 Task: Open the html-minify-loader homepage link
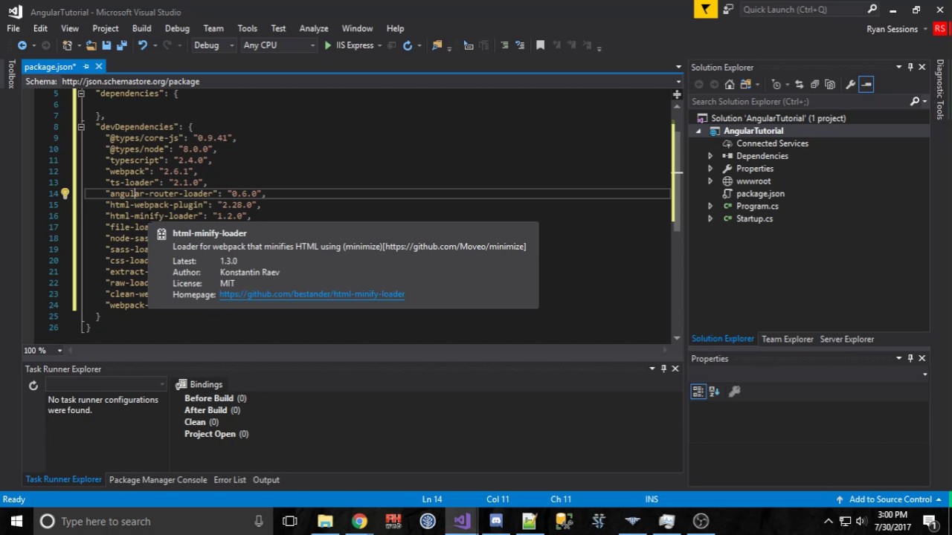tap(312, 294)
